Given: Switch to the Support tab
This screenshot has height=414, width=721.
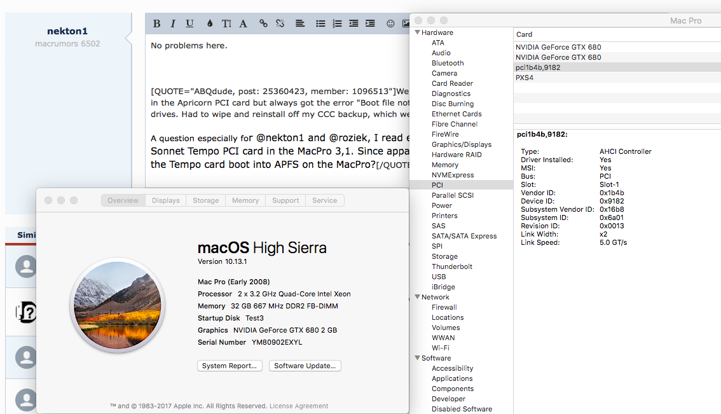Looking at the screenshot, I should (x=285, y=200).
